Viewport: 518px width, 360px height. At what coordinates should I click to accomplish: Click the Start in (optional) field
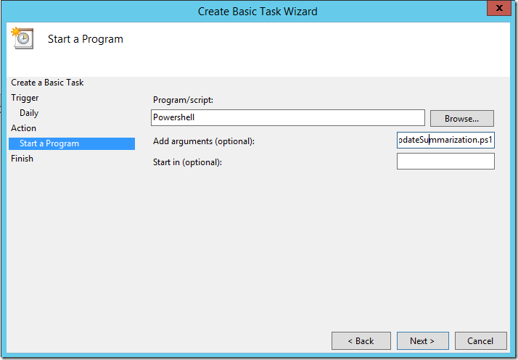point(445,161)
